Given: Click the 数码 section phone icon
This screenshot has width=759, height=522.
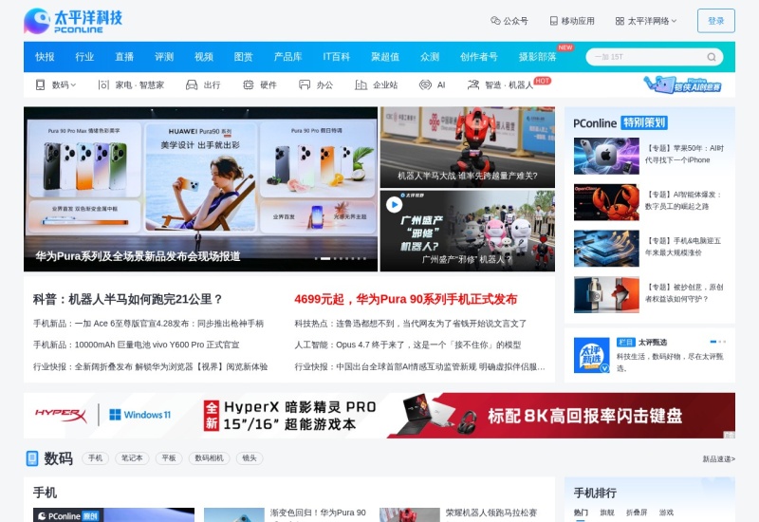Looking at the screenshot, I should tap(32, 458).
